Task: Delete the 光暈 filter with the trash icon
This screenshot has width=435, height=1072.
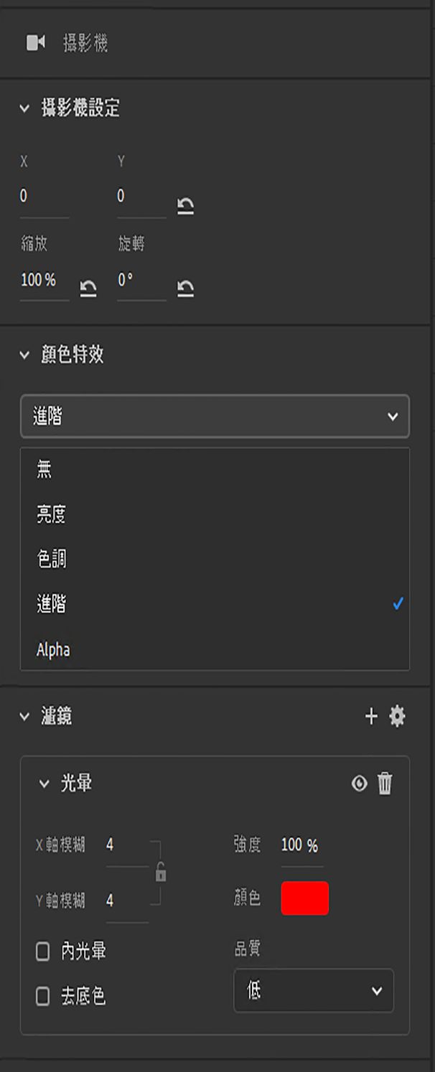Action: [384, 784]
